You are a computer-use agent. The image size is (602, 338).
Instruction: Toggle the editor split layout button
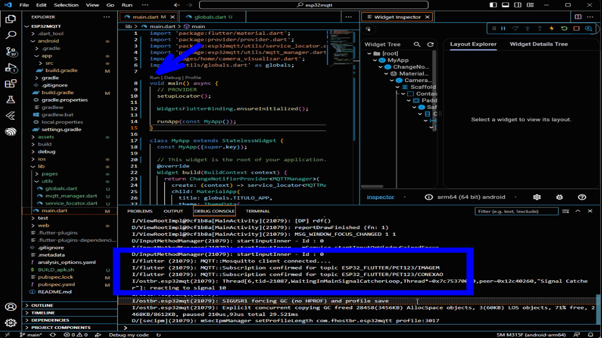578,17
